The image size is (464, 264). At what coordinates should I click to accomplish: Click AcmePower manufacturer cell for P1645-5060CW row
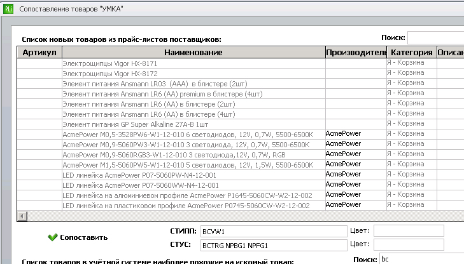356,194
